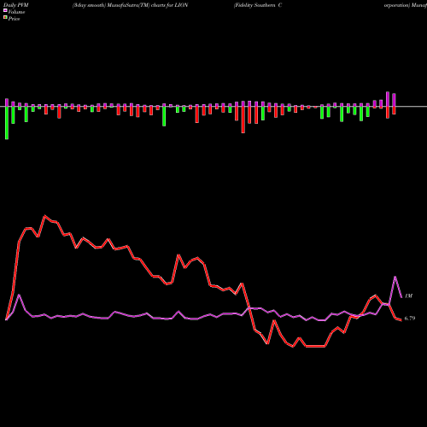Click the Volume legend color swatch
The width and height of the screenshot is (427, 427).
coord(5,10)
